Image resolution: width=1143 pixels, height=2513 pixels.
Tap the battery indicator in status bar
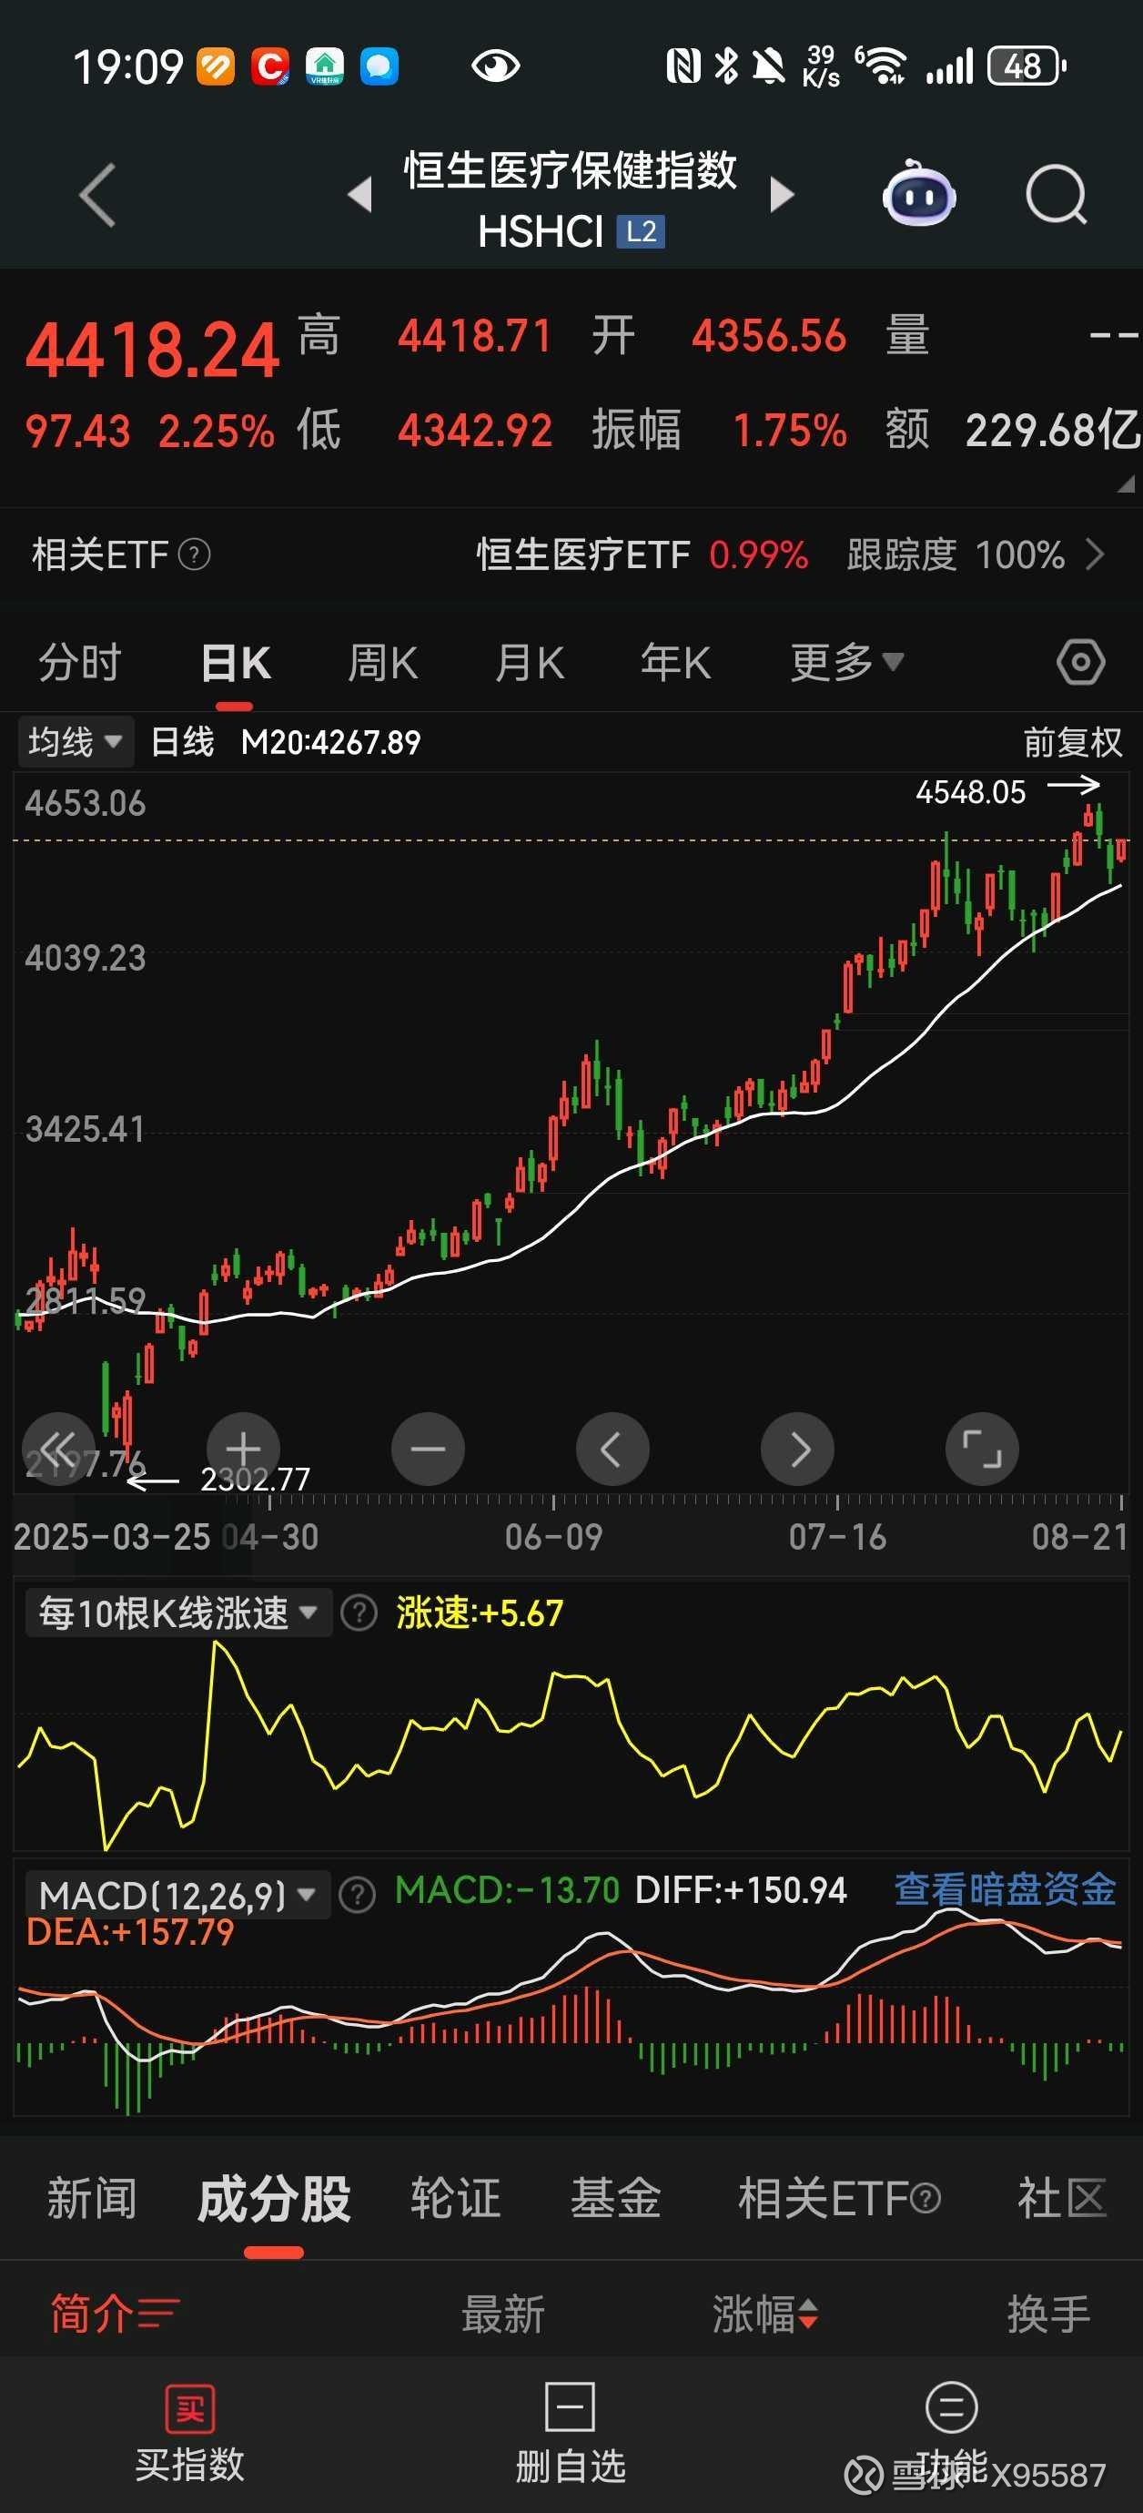click(1026, 66)
